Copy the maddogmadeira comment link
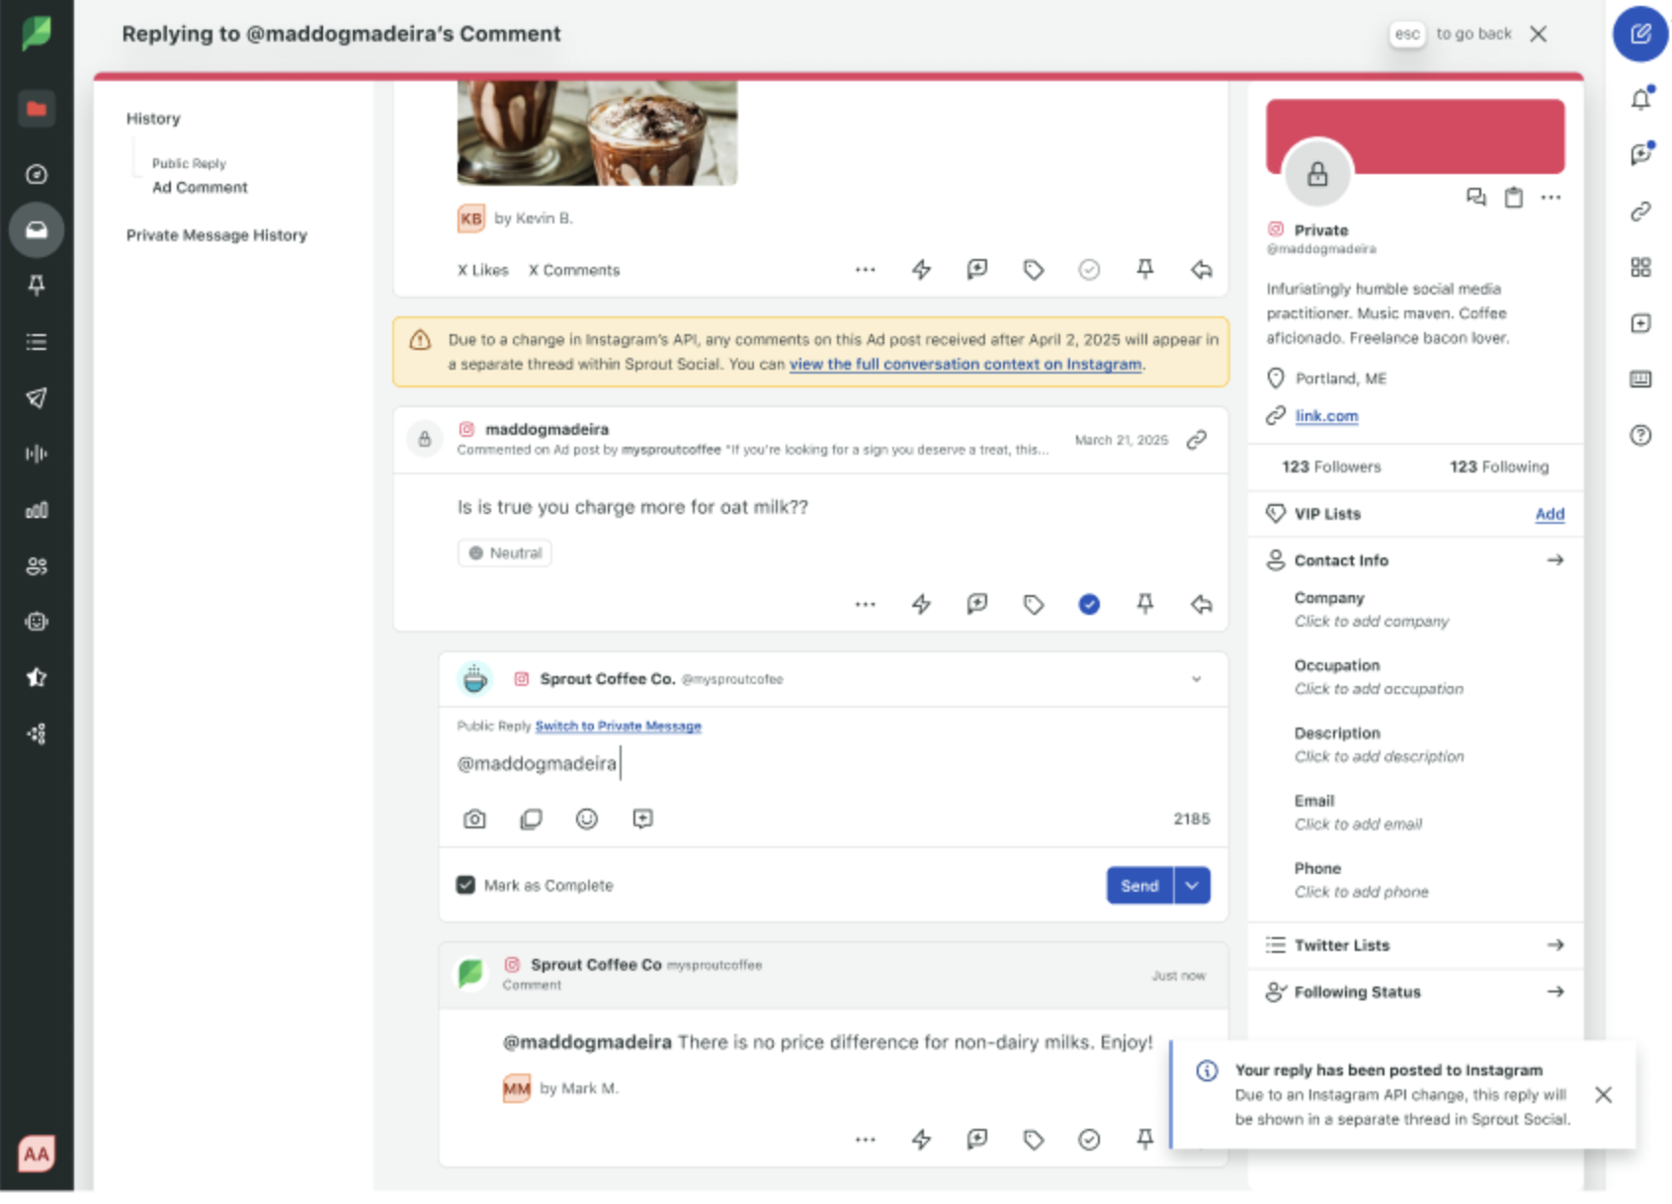 [x=1197, y=440]
